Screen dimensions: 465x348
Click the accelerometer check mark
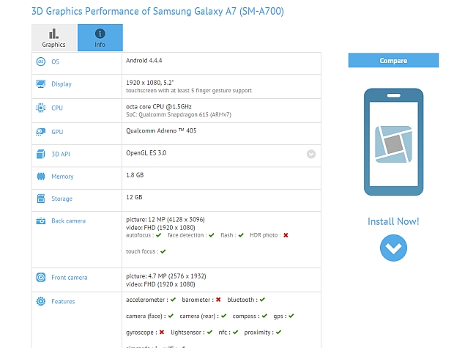(x=174, y=300)
